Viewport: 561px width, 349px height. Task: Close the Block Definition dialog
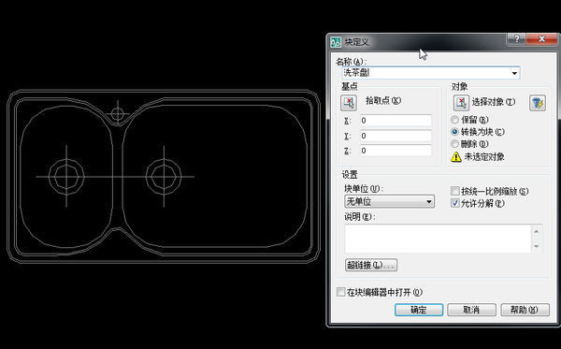point(541,38)
